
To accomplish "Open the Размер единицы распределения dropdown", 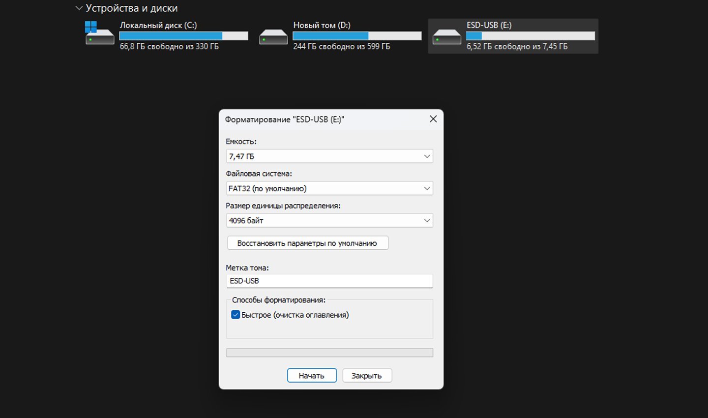I will click(329, 220).
